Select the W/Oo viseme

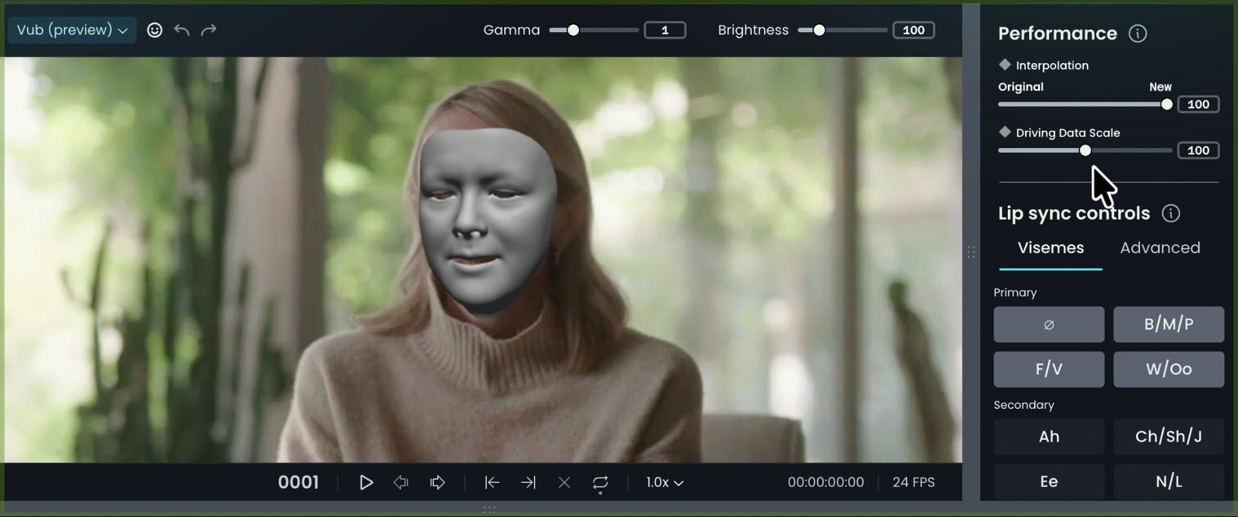[1169, 370]
